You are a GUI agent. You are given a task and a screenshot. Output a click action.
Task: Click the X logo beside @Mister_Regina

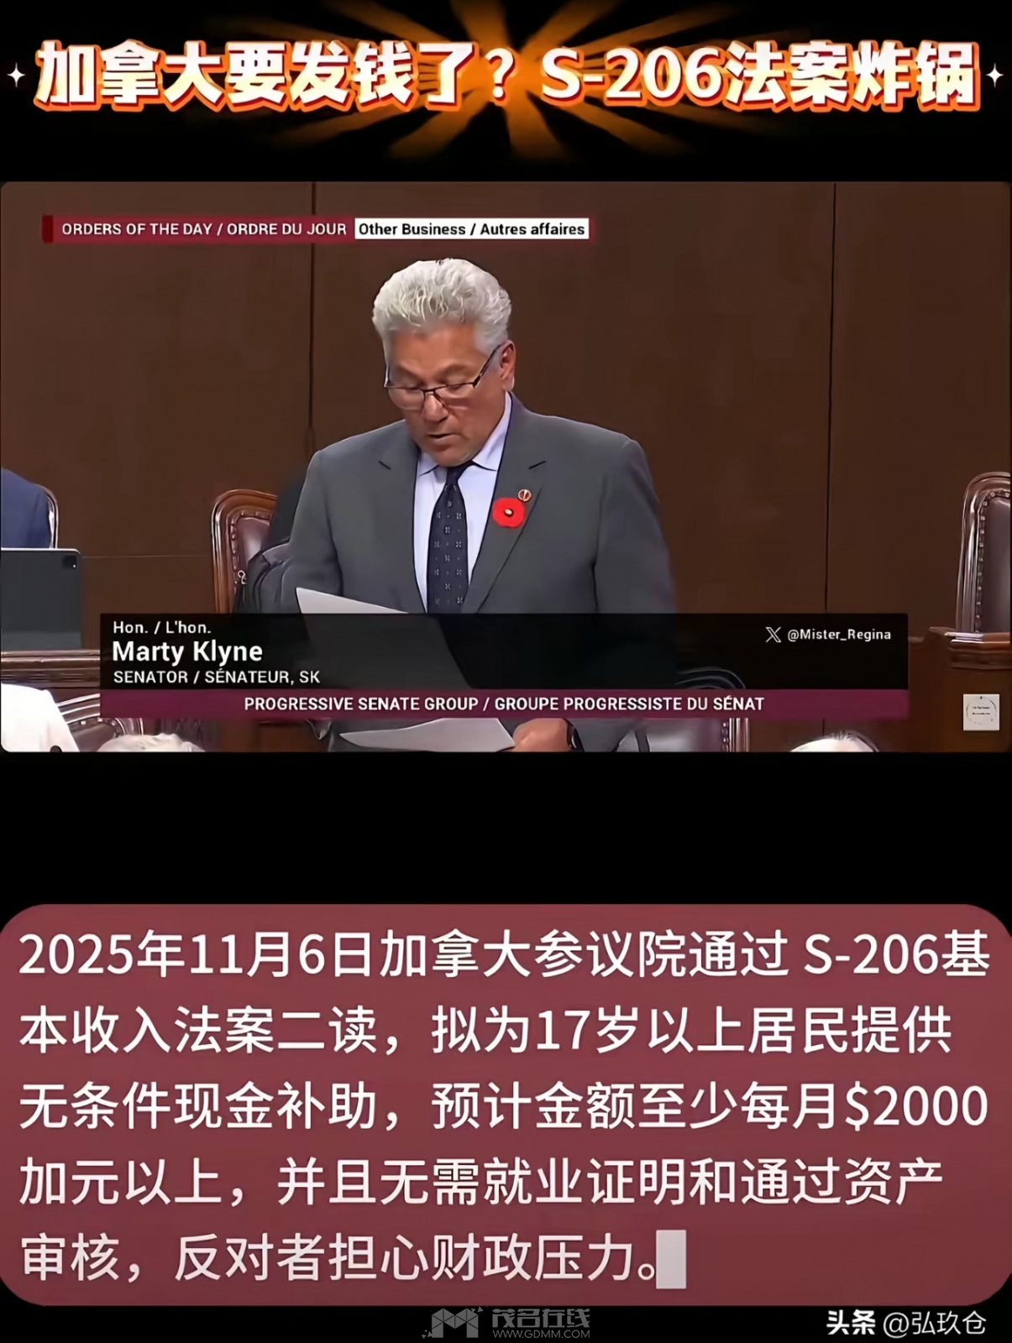[773, 635]
